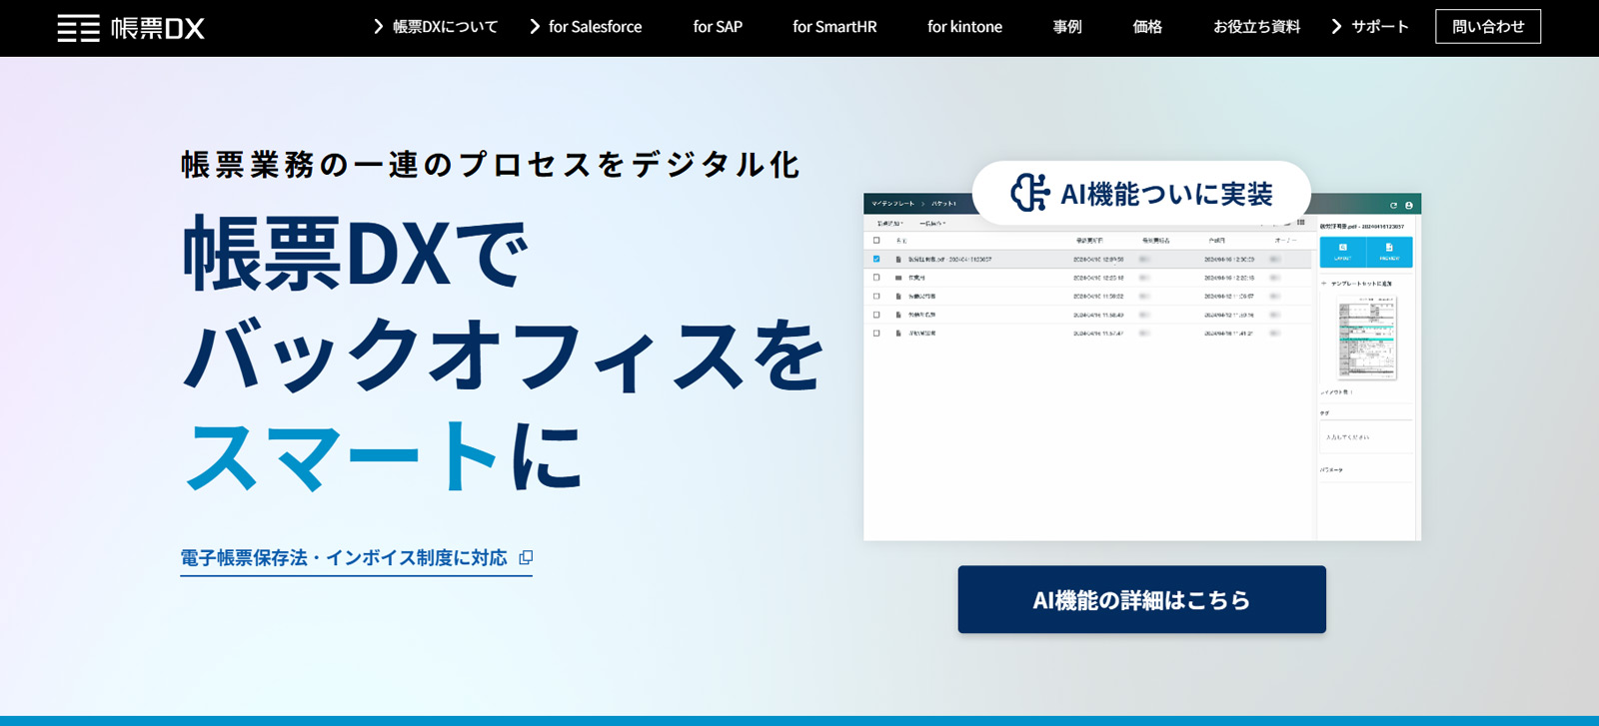The width and height of the screenshot is (1599, 726).
Task: Check the checkbox of the 11:57:47 row
Action: (876, 333)
